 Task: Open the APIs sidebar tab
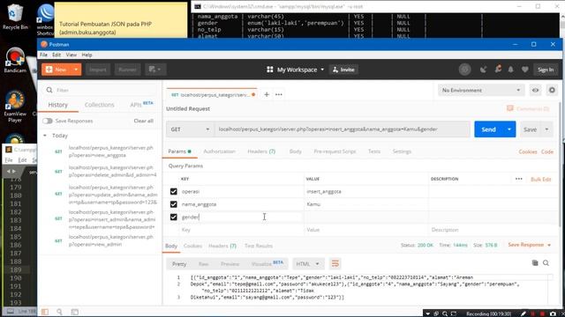point(141,104)
